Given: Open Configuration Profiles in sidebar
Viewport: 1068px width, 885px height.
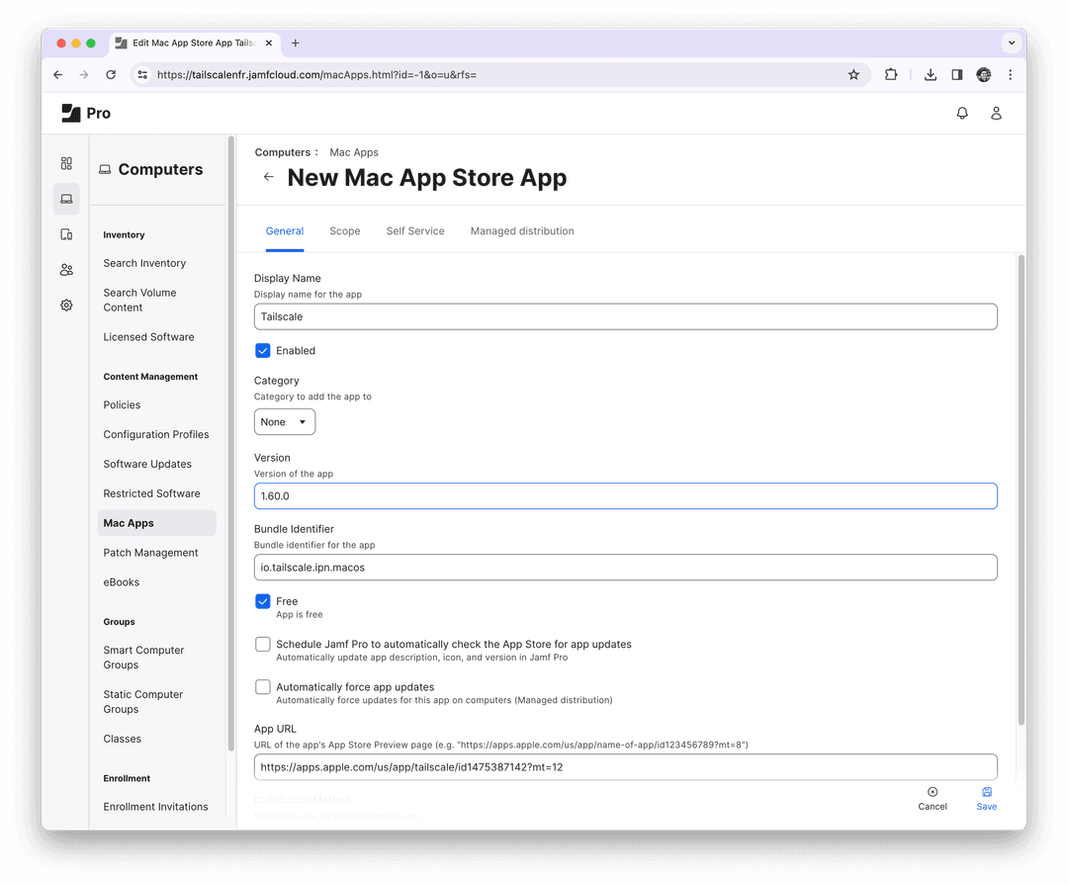Looking at the screenshot, I should (156, 435).
